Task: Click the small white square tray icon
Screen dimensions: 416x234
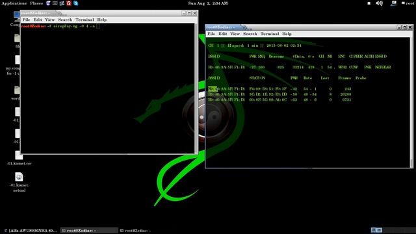Action: pyautogui.click(x=369, y=3)
